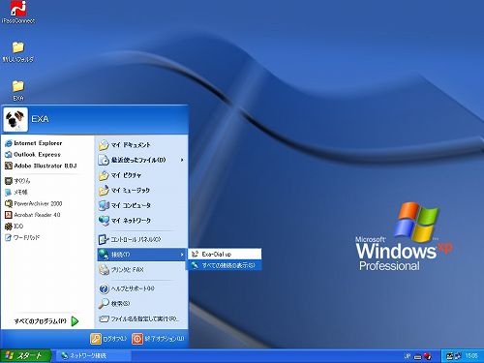Screen dimensions: 484x363
Task: Open Printers and FAX entry
Action: [x=121, y=270]
